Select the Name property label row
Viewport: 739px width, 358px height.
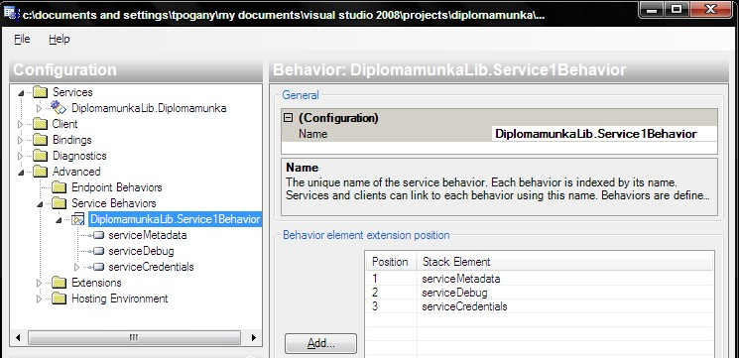(387, 134)
